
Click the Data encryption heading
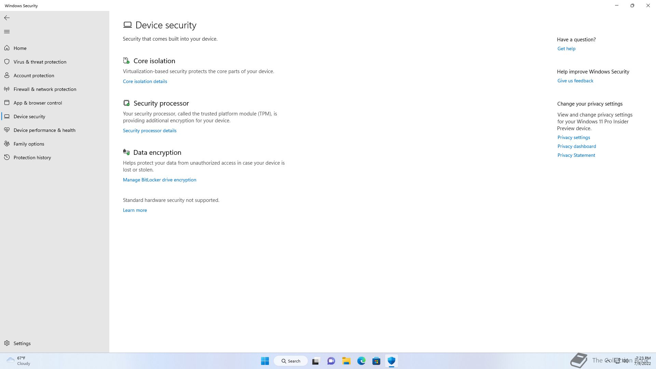click(157, 152)
